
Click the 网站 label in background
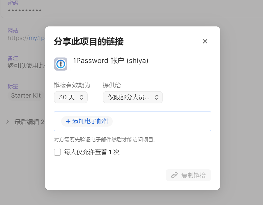[x=13, y=30]
